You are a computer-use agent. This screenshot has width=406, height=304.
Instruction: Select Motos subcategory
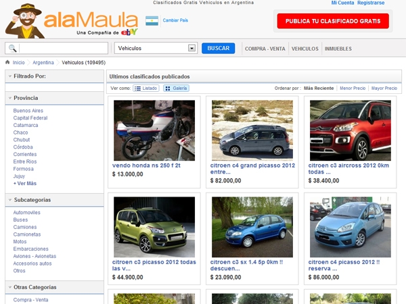pyautogui.click(x=20, y=241)
